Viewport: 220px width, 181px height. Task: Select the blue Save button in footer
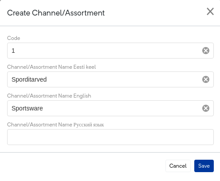(x=204, y=166)
